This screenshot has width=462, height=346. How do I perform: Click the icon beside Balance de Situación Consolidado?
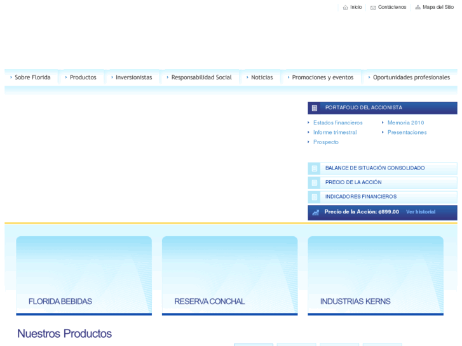(x=315, y=168)
